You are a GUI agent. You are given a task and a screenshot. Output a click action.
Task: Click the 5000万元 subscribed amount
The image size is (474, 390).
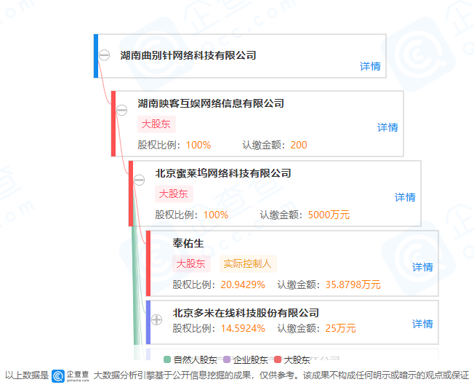click(x=329, y=215)
